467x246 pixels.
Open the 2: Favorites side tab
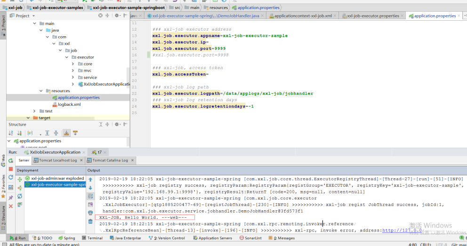pyautogui.click(x=3, y=186)
